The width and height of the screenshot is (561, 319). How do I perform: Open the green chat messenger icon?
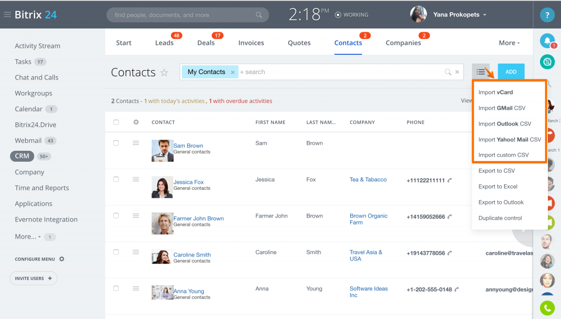click(x=547, y=62)
